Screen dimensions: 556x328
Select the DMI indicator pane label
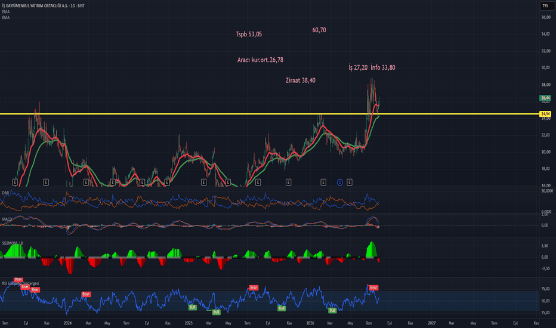pos(5,193)
